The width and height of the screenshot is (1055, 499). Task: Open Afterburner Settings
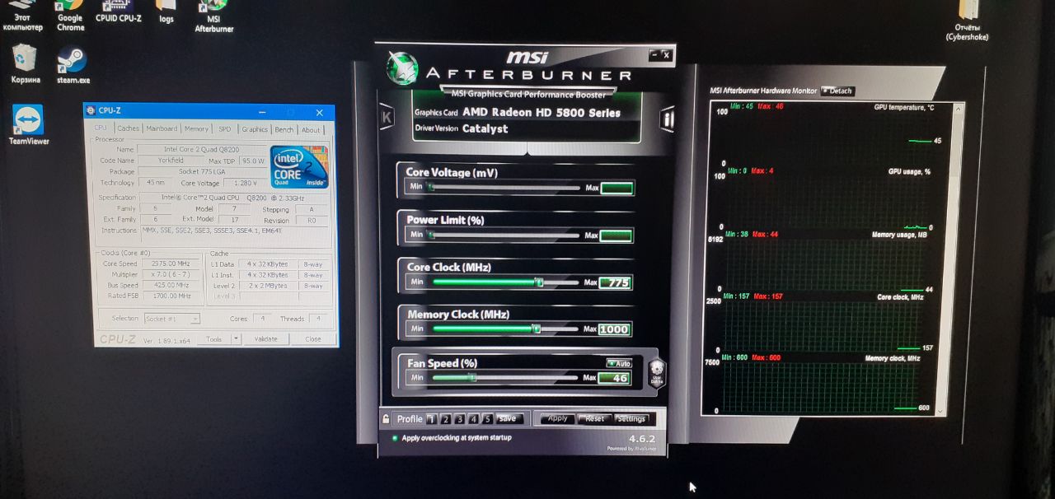point(632,418)
